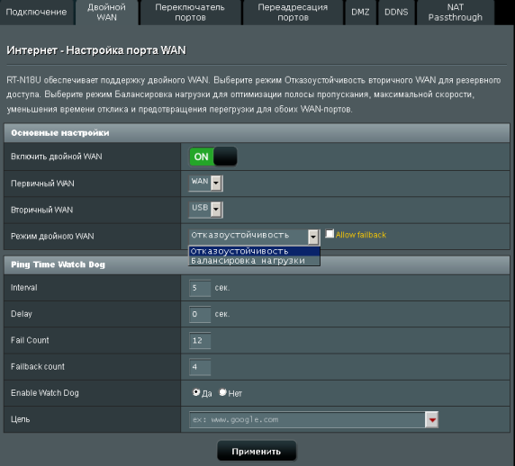
Task: Select the DMZ tab
Action: [360, 12]
